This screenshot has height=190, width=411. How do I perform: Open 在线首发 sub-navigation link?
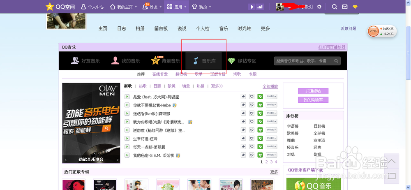click(x=160, y=74)
